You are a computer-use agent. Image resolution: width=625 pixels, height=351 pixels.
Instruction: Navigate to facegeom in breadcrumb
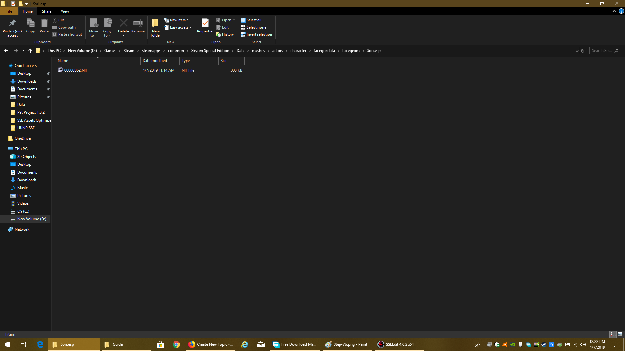pyautogui.click(x=351, y=51)
